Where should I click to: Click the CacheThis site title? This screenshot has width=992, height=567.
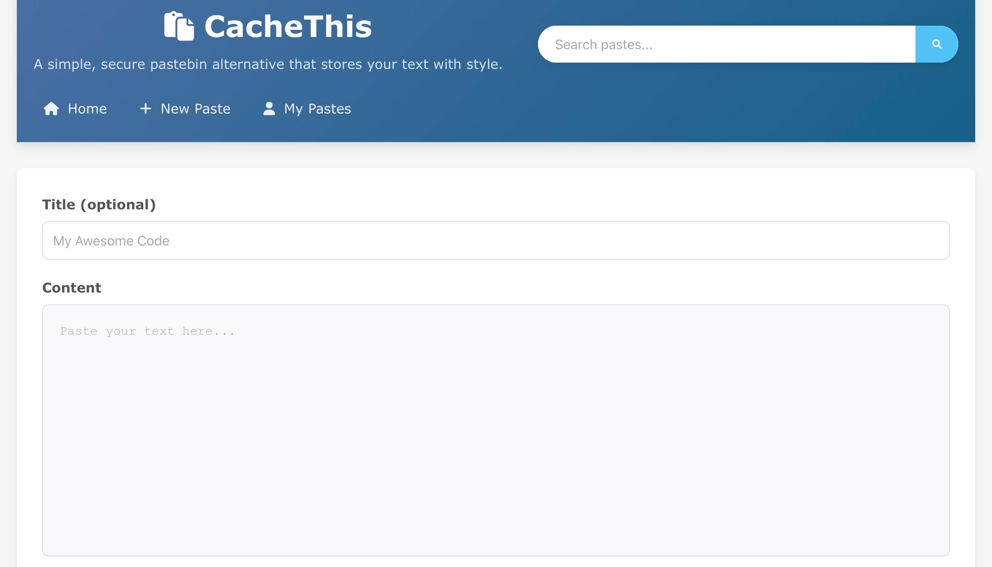[288, 26]
